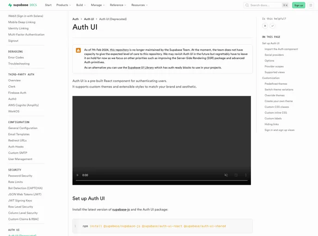Go to Troubleshooting
This screenshot has width=318, height=236.
(18, 64)
